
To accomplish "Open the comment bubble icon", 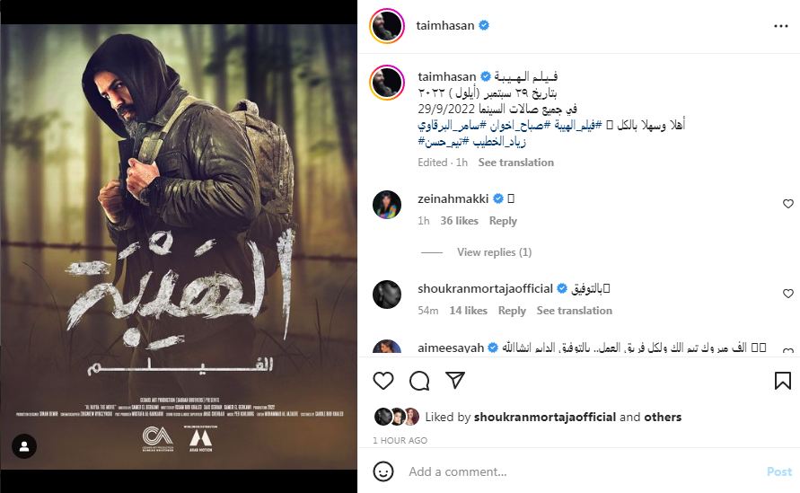I will point(419,381).
